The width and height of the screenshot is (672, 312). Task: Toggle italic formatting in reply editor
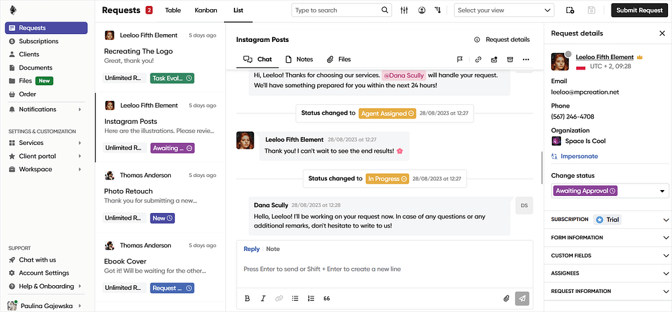[x=263, y=298]
